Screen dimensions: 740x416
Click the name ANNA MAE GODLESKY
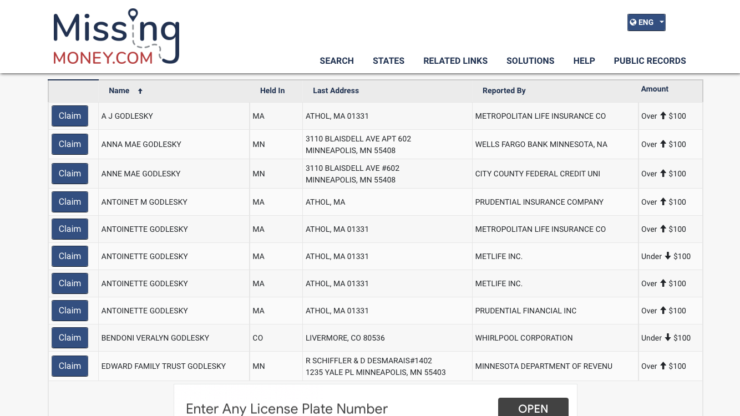(x=141, y=144)
